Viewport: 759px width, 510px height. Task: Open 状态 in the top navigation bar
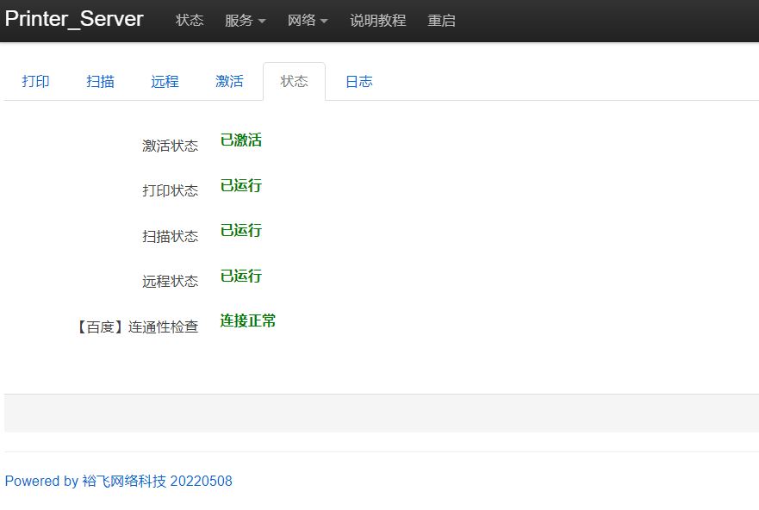[x=190, y=21]
